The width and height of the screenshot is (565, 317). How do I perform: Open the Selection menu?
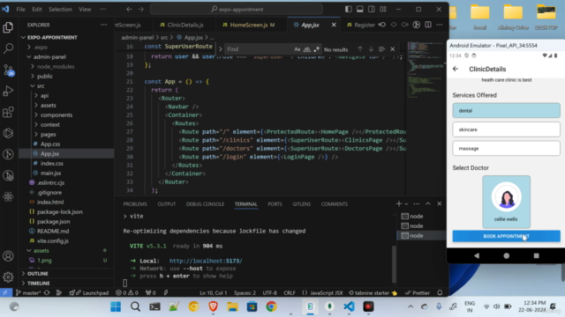pos(60,10)
